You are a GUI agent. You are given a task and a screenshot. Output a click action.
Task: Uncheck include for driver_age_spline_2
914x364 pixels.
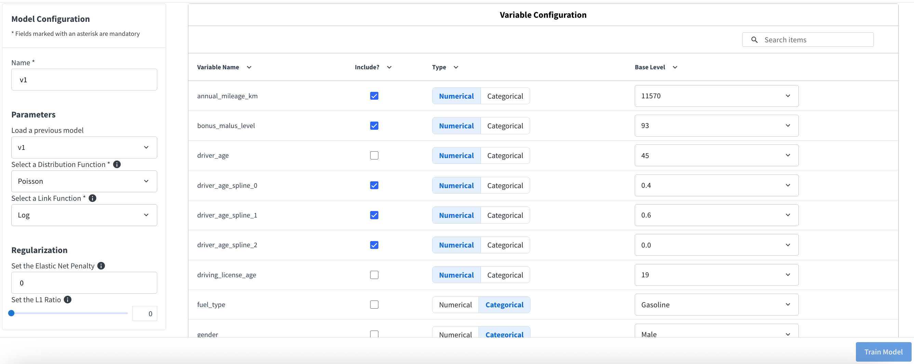374,245
